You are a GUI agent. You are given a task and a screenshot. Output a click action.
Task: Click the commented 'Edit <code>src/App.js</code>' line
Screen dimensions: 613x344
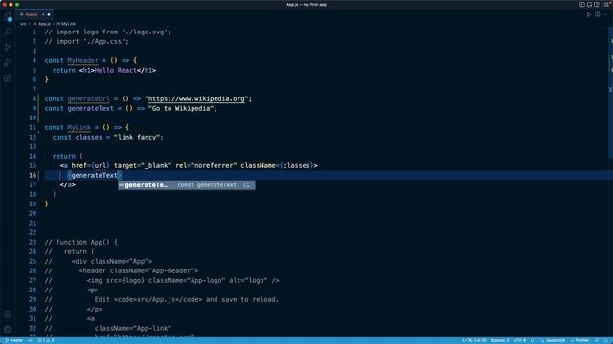coord(162,299)
